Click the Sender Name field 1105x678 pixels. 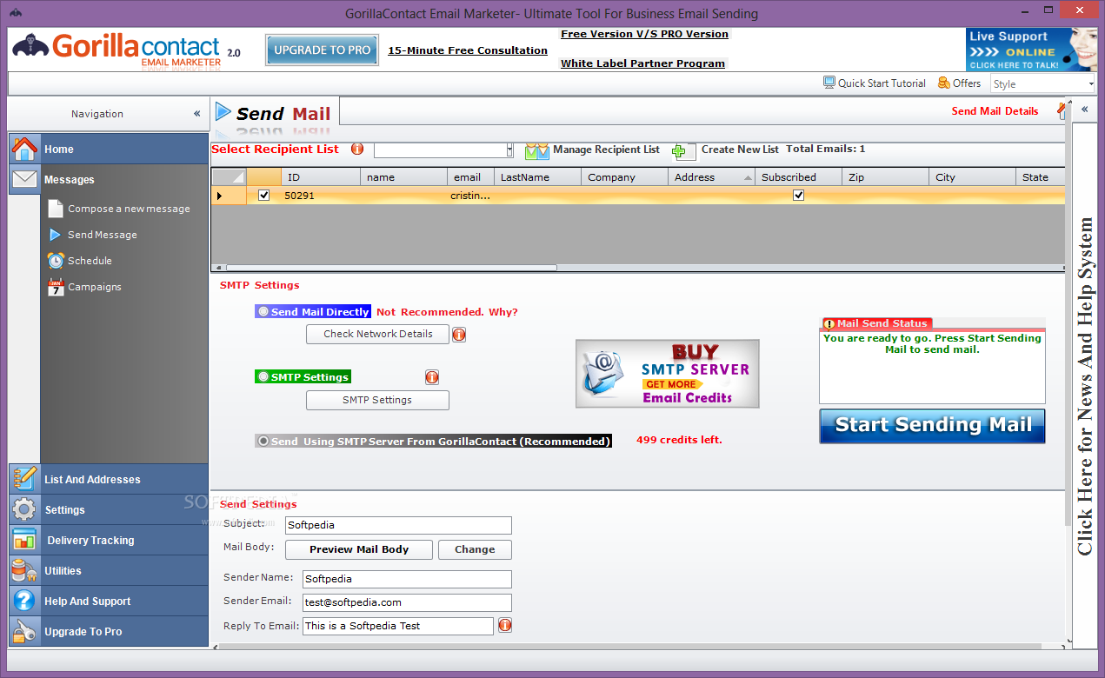coord(407,579)
